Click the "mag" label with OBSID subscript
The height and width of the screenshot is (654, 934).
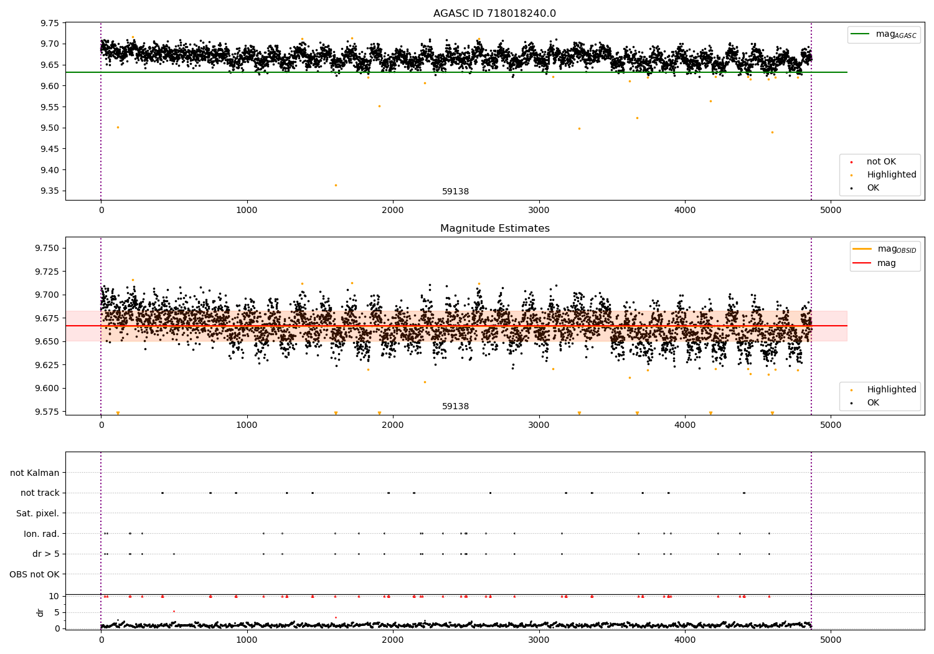pos(897,250)
